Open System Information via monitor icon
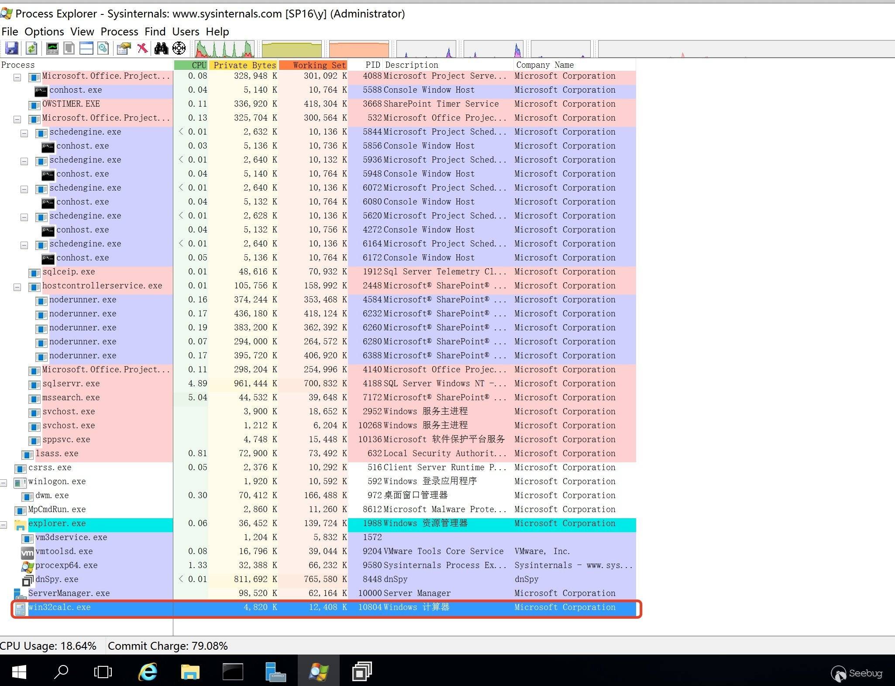This screenshot has width=895, height=686. (52, 48)
